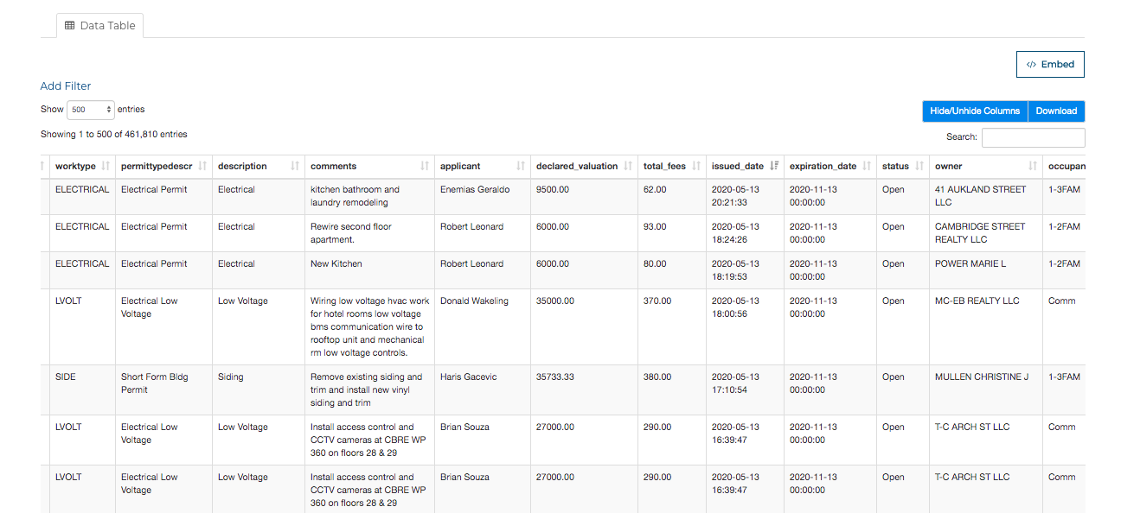This screenshot has width=1121, height=513.
Task: Sort owner column with its arrows
Action: point(1033,166)
